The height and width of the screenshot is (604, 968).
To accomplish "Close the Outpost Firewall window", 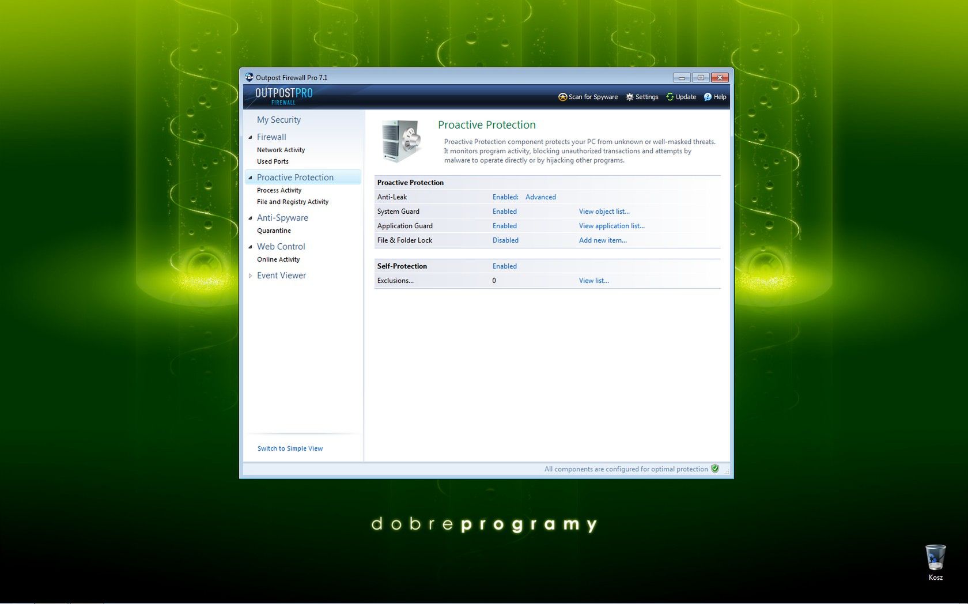I will tap(720, 77).
